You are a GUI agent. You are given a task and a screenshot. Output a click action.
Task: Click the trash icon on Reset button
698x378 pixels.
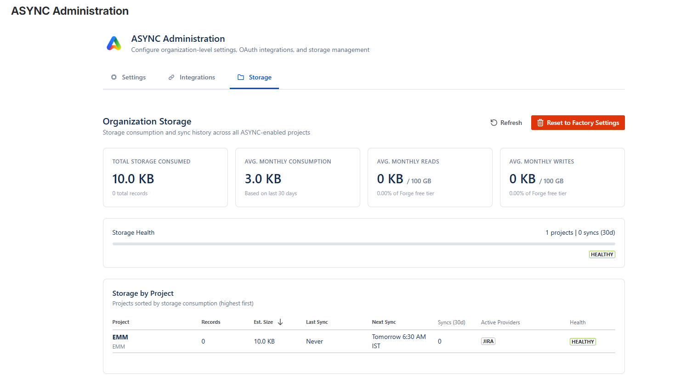pyautogui.click(x=540, y=123)
